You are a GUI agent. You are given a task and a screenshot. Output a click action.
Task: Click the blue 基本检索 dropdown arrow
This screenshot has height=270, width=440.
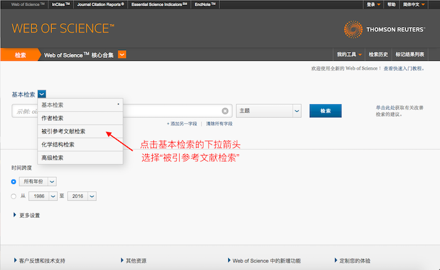coord(41,94)
